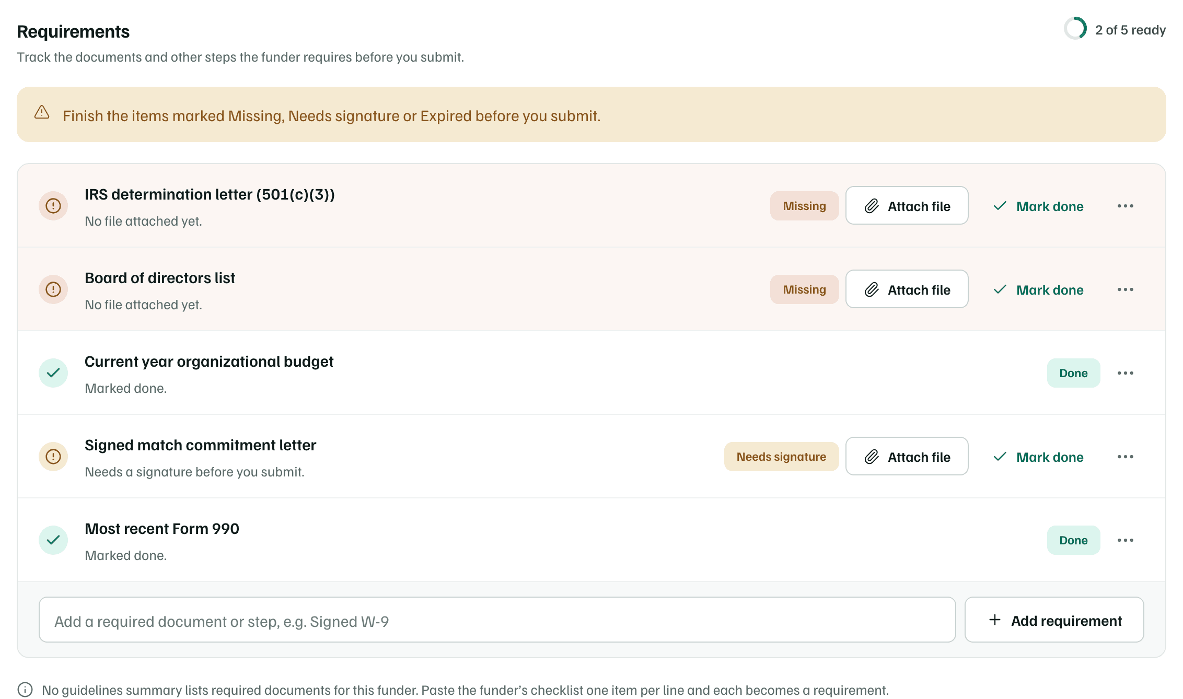
Task: Select the 'Current year organizational budget' title
Action: (x=209, y=362)
